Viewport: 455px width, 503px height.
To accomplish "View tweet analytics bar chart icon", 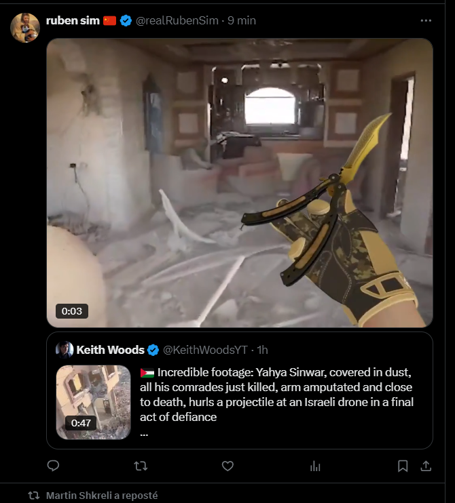I will (315, 466).
